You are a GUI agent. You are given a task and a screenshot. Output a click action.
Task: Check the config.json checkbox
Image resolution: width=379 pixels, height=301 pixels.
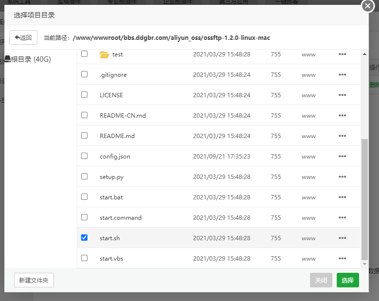click(85, 156)
